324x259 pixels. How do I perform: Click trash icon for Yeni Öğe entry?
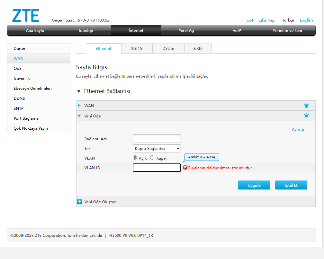click(306, 116)
